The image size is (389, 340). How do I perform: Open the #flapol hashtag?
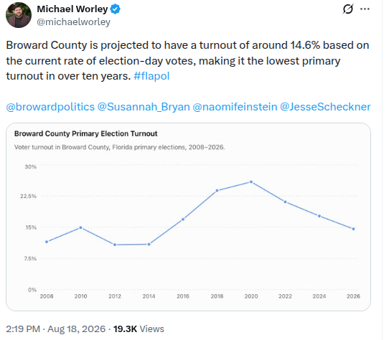(x=151, y=76)
